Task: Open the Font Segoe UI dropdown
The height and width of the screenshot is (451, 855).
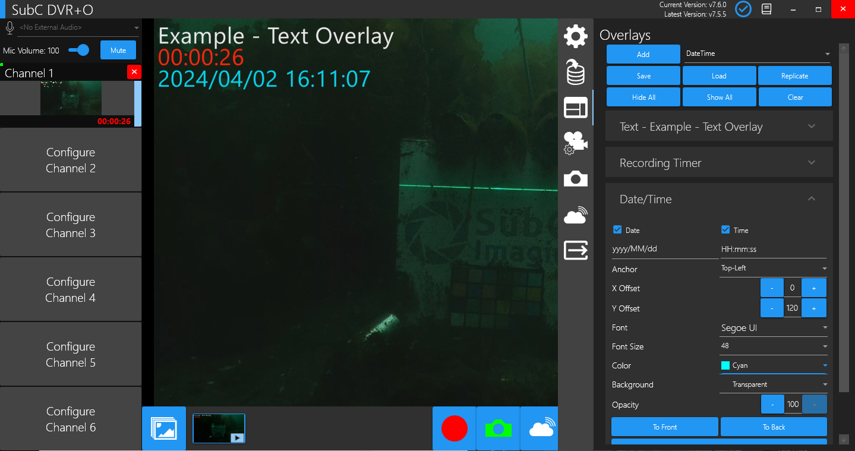Action: pos(773,328)
